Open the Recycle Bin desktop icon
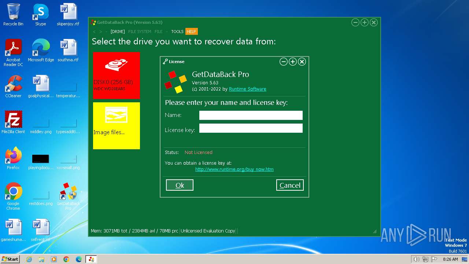Screen dimensions: 469x264 (13, 15)
